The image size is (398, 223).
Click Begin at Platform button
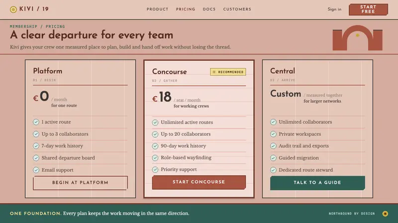click(80, 183)
